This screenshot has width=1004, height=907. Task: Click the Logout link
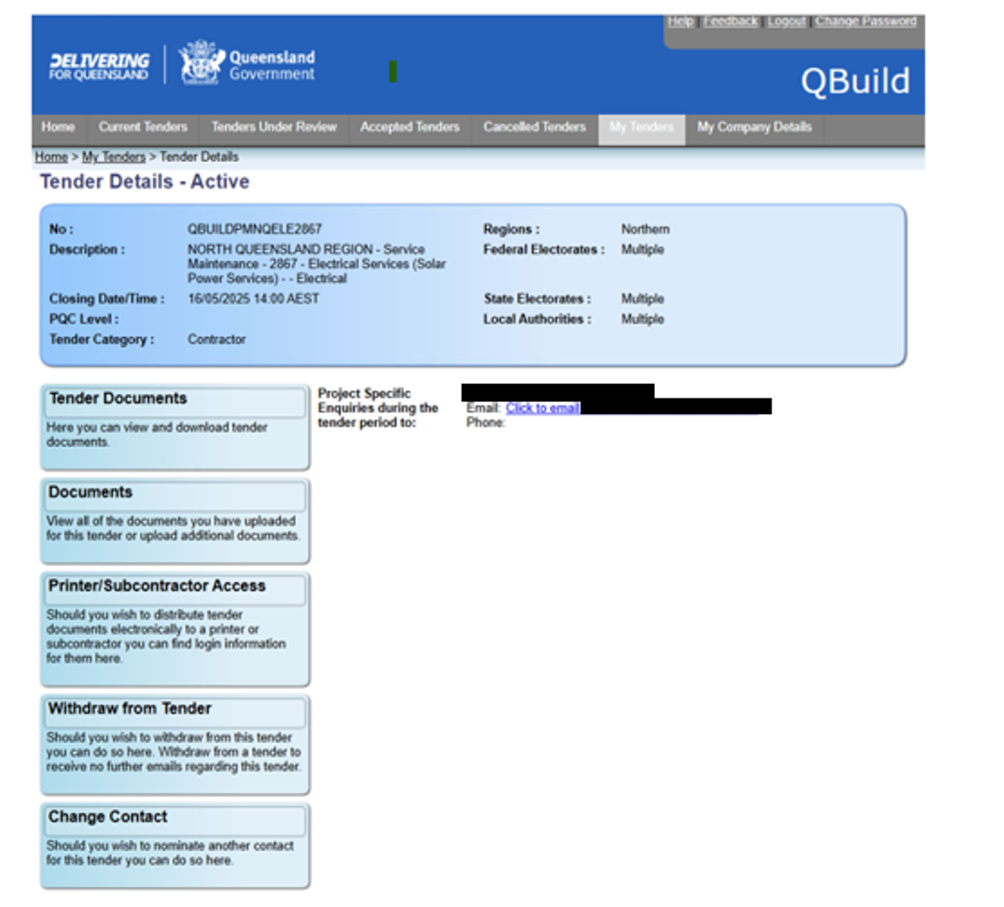click(786, 21)
